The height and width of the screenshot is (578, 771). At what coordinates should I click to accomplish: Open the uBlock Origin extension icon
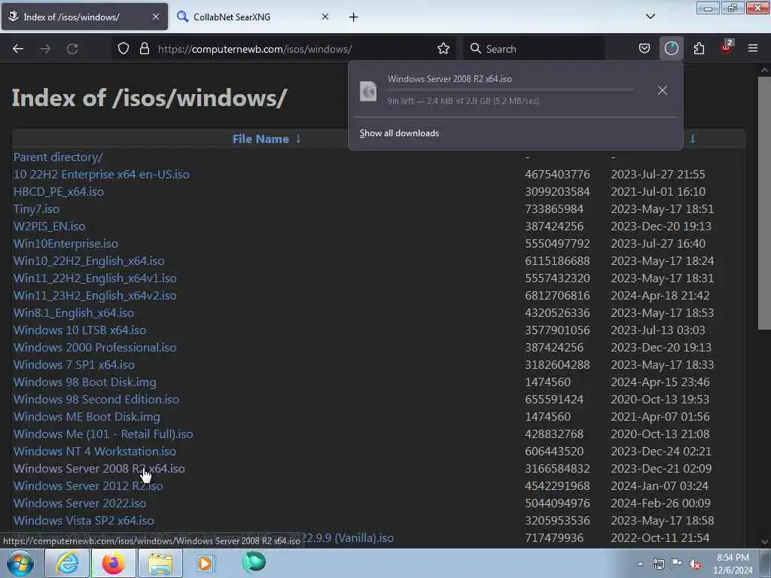[x=726, y=47]
